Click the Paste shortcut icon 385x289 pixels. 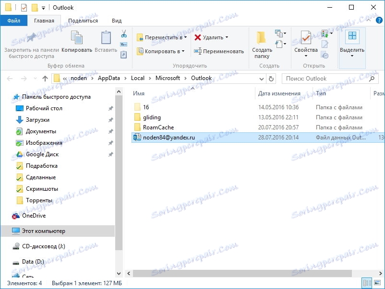[124, 55]
